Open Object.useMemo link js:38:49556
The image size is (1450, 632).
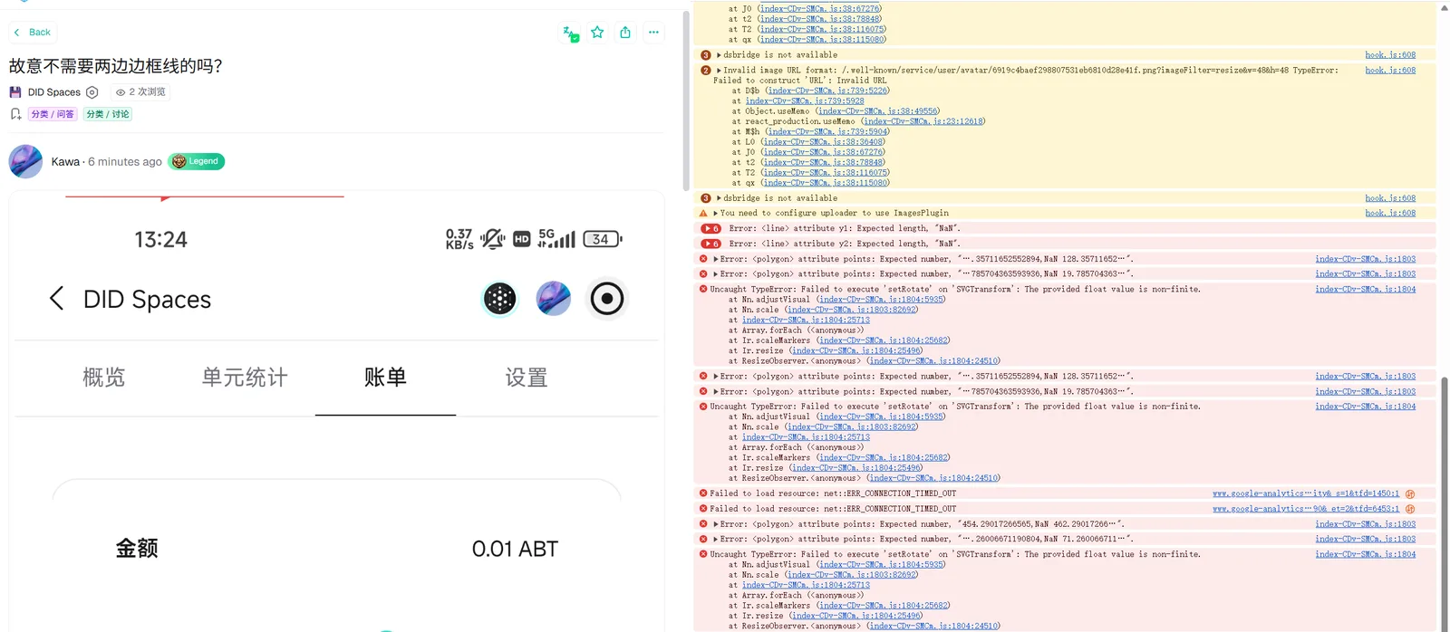(x=878, y=111)
